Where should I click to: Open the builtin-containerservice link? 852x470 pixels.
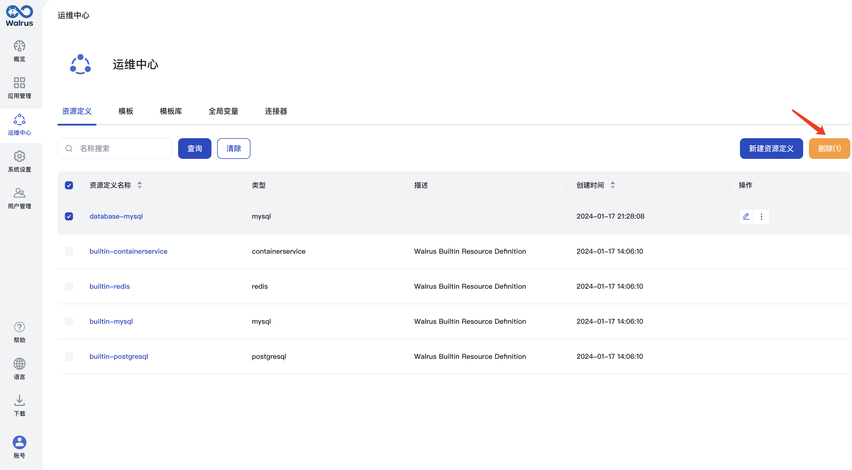(128, 251)
